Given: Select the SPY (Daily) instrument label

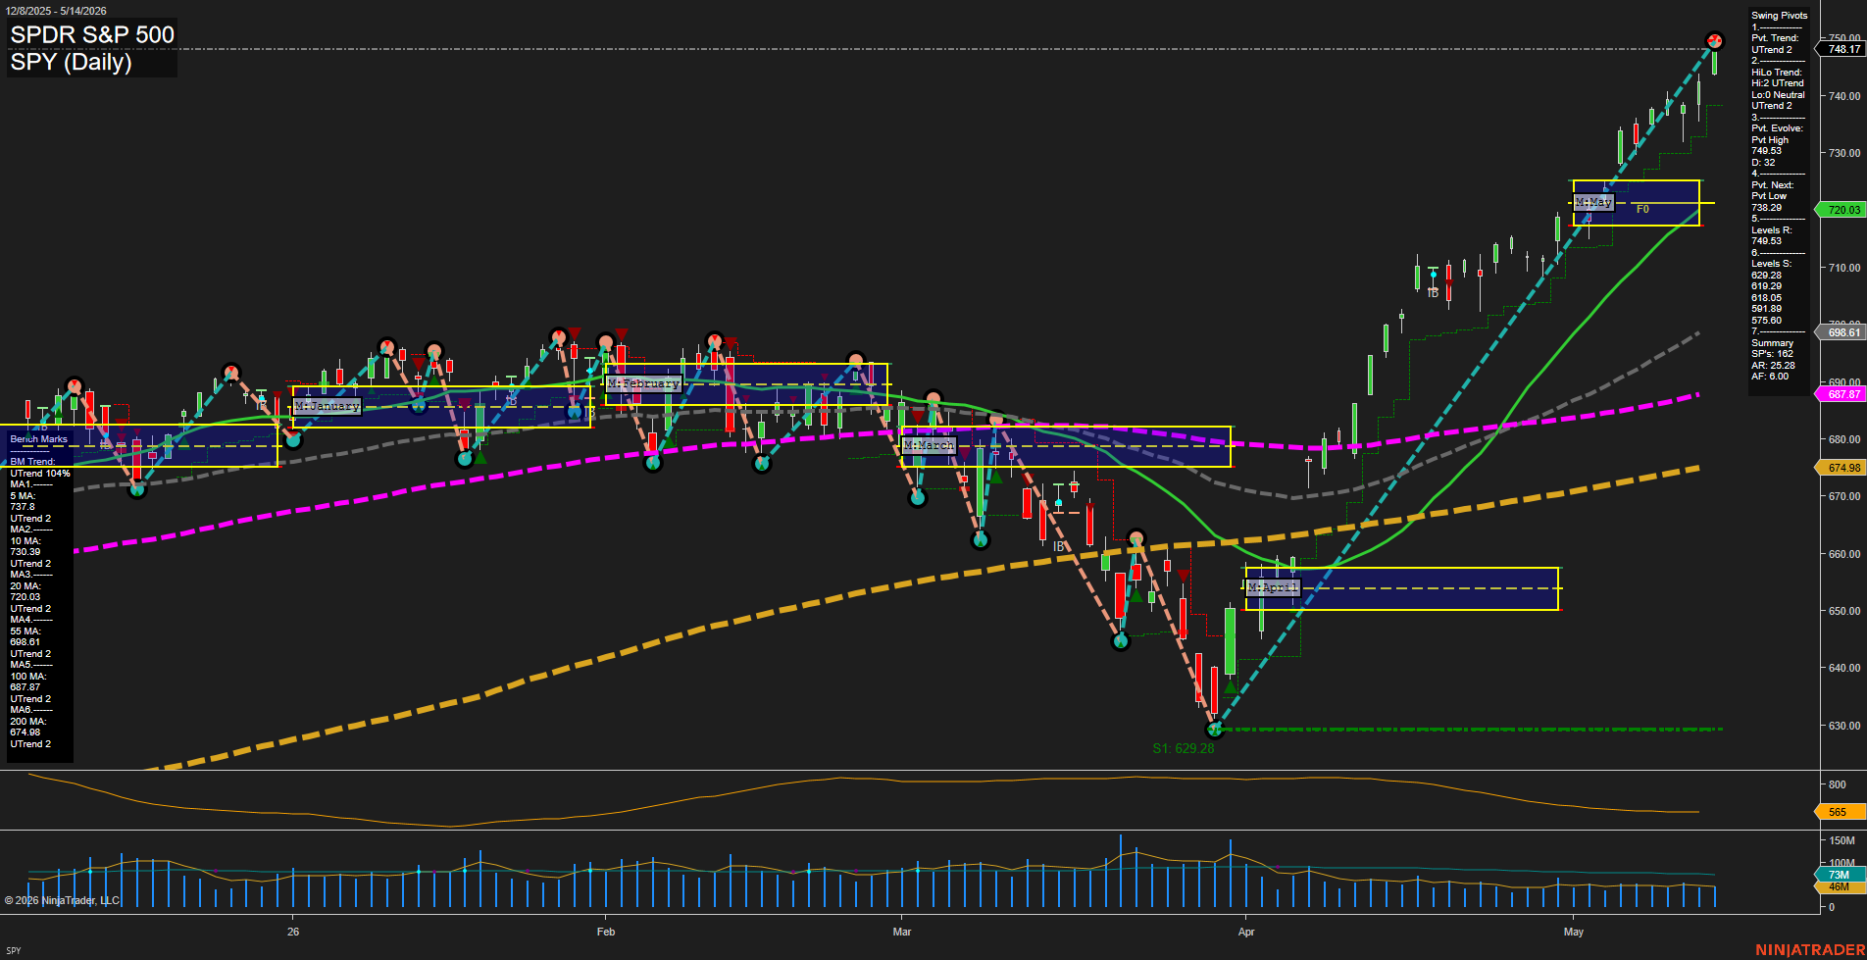Looking at the screenshot, I should point(71,63).
